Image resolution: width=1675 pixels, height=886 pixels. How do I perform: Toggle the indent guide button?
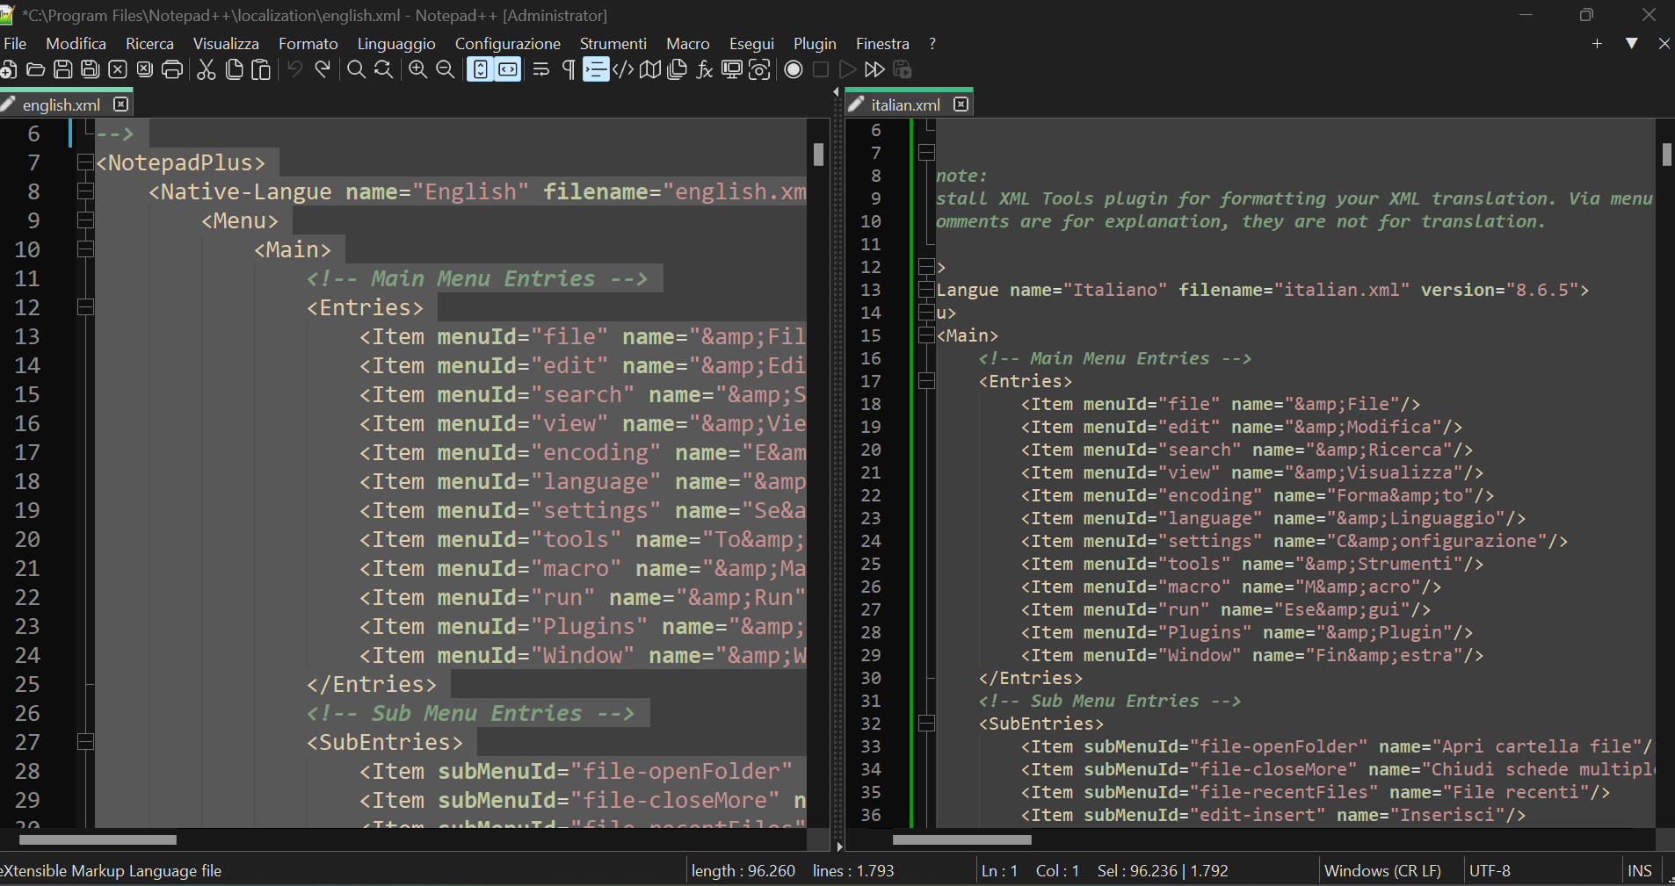coord(596,69)
